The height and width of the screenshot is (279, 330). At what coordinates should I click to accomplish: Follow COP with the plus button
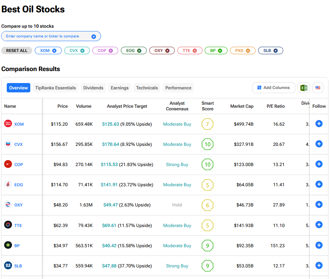click(x=319, y=164)
